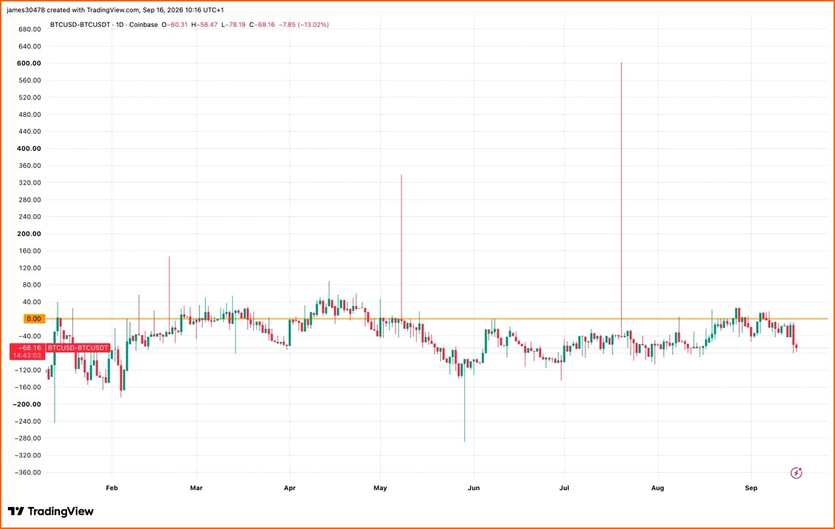This screenshot has width=835, height=529.
Task: Click the 520.00 price axis label
Action: tap(30, 98)
